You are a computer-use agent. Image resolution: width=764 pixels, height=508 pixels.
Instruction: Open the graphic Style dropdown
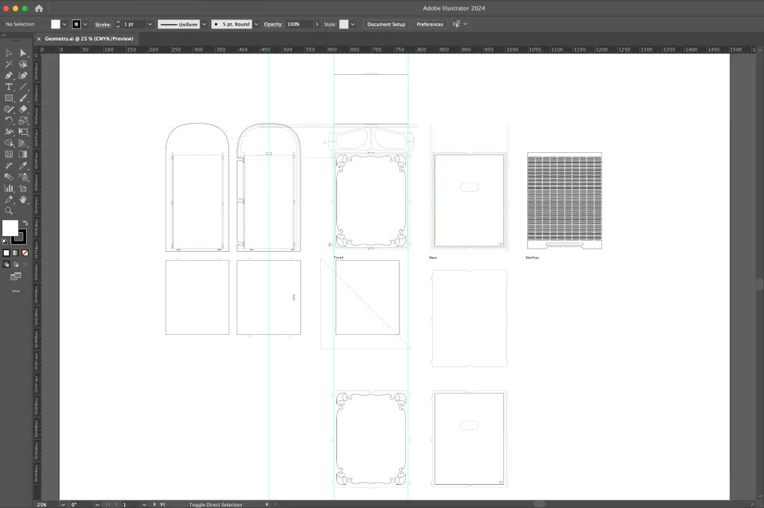(x=353, y=24)
